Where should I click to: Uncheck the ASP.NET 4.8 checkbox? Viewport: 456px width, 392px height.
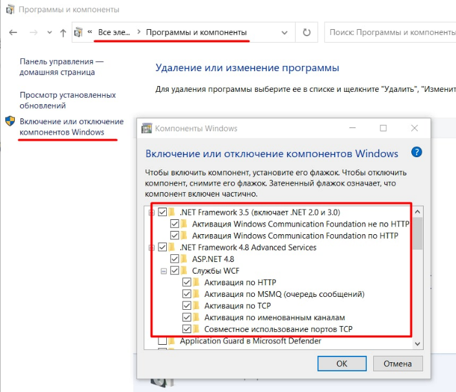[174, 259]
